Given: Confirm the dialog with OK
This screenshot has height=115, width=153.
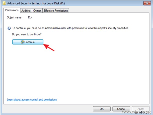Looking at the screenshot, I should [102, 109].
